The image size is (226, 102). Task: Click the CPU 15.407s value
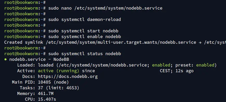tap(47, 99)
